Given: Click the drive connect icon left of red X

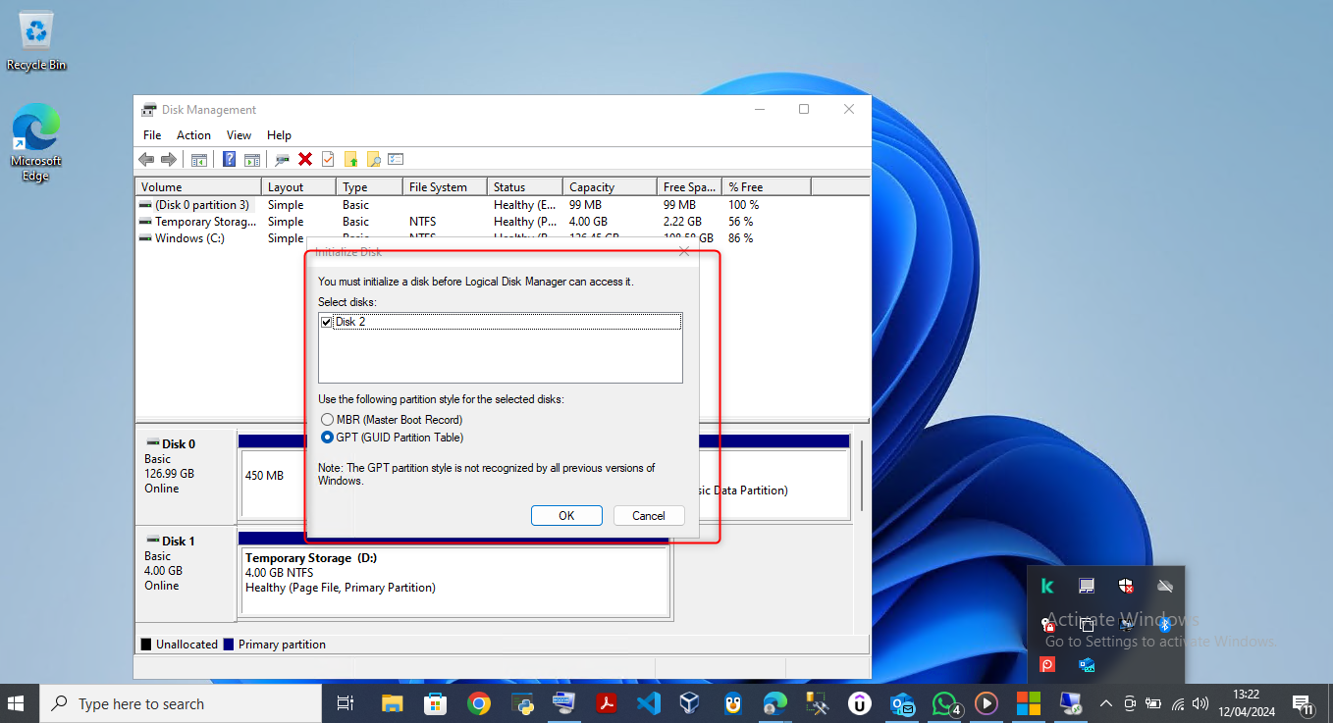Looking at the screenshot, I should [x=282, y=159].
